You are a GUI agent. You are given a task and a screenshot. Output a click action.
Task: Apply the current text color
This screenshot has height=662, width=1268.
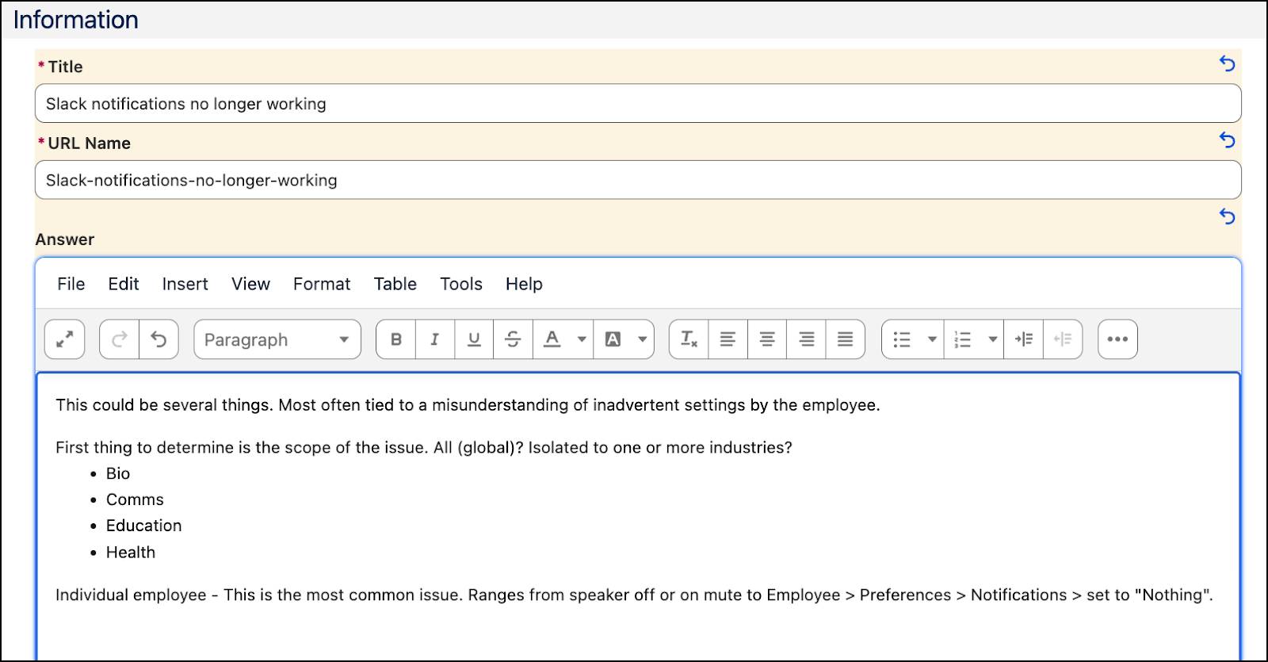[x=552, y=339]
